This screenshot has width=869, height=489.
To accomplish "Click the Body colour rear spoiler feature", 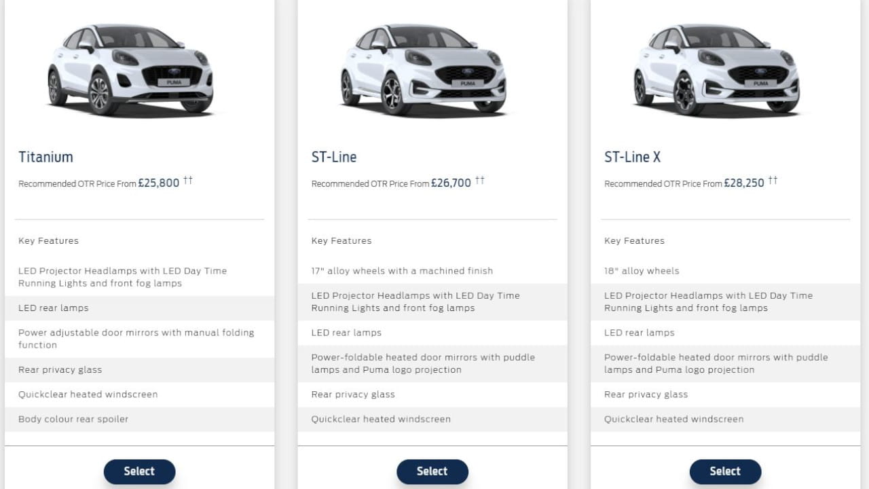I will 73,419.
